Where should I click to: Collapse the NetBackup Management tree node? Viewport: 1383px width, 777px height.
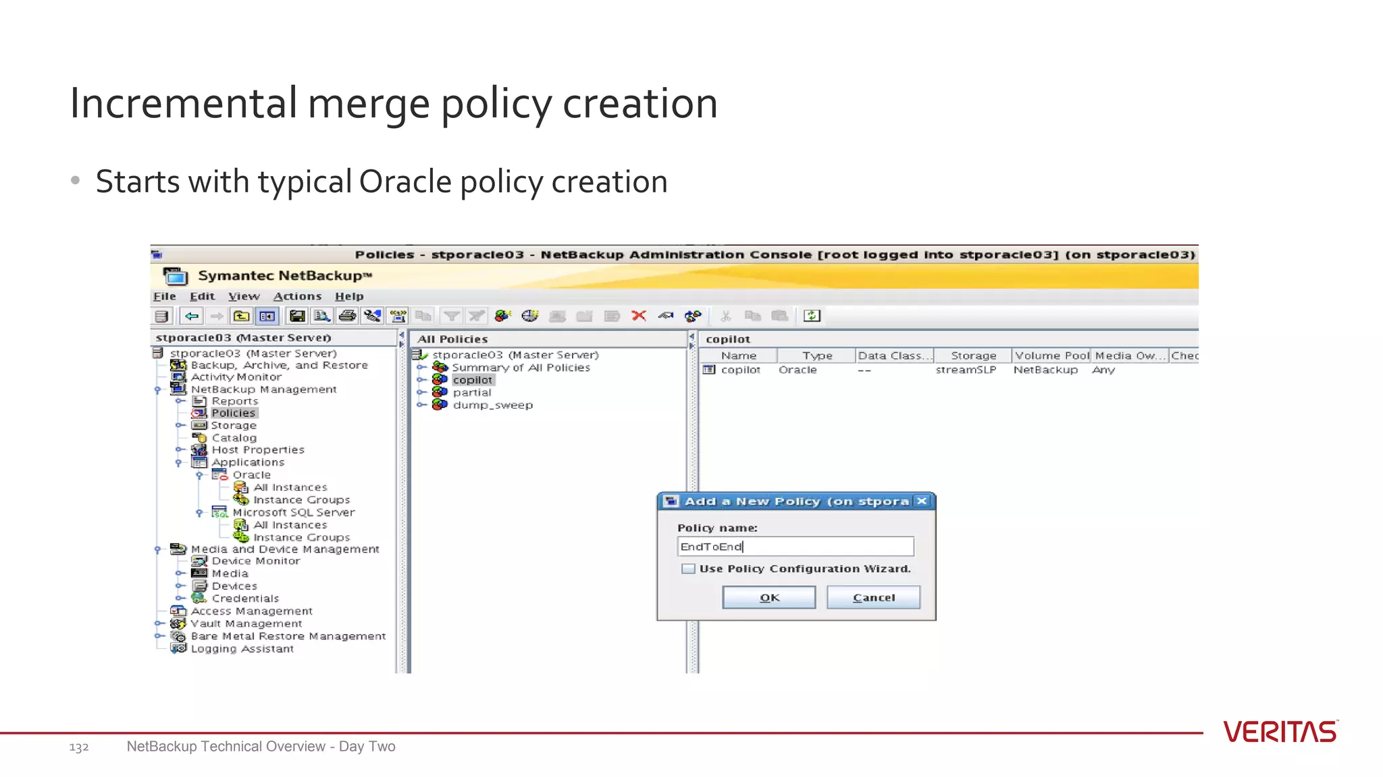158,390
